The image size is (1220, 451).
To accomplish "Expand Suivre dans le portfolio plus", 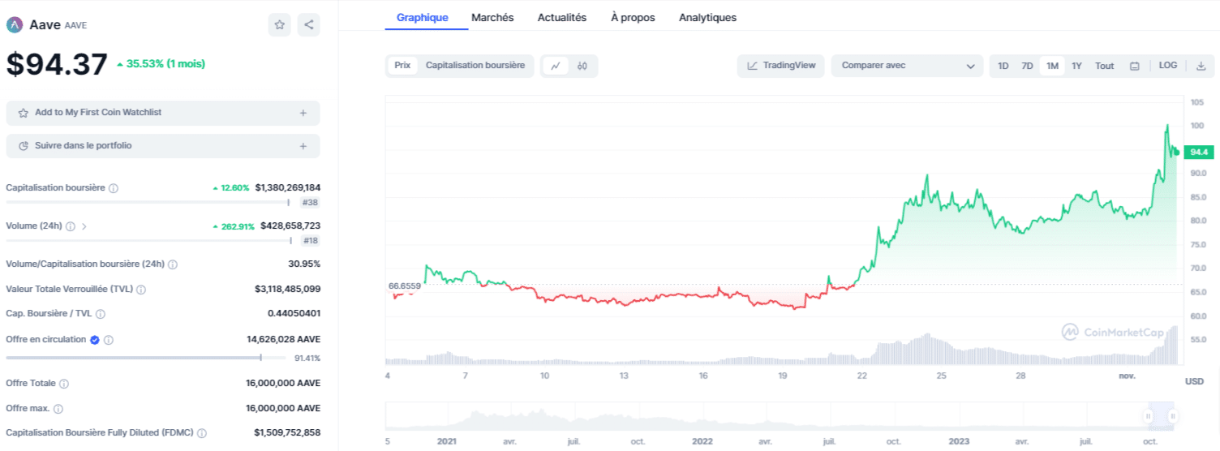I will point(303,146).
